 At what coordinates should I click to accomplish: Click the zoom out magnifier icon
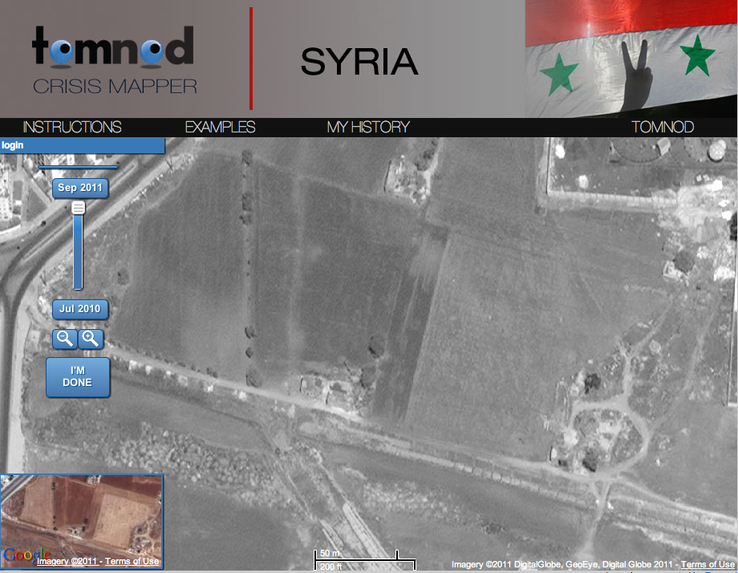64,339
